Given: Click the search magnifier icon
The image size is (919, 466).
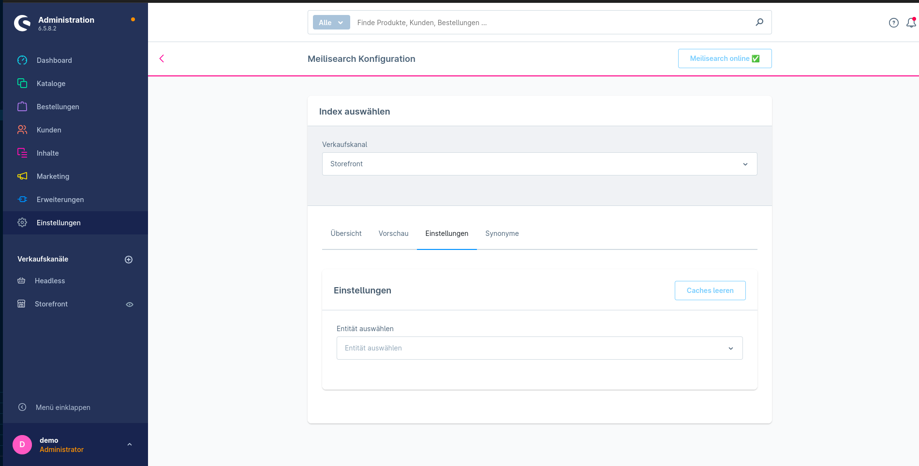Looking at the screenshot, I should (x=759, y=22).
